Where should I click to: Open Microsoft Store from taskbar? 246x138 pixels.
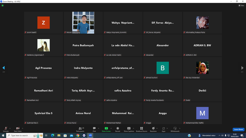click(x=65, y=135)
